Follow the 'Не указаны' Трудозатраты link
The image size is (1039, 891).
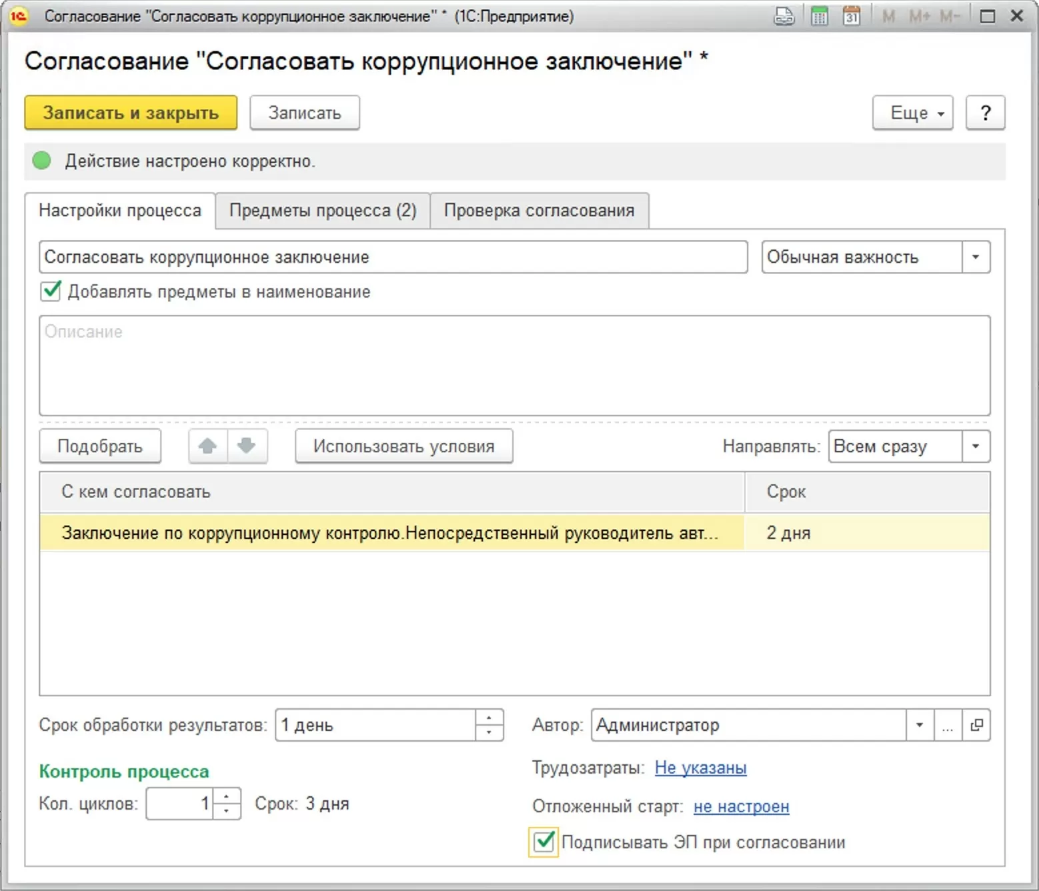700,768
